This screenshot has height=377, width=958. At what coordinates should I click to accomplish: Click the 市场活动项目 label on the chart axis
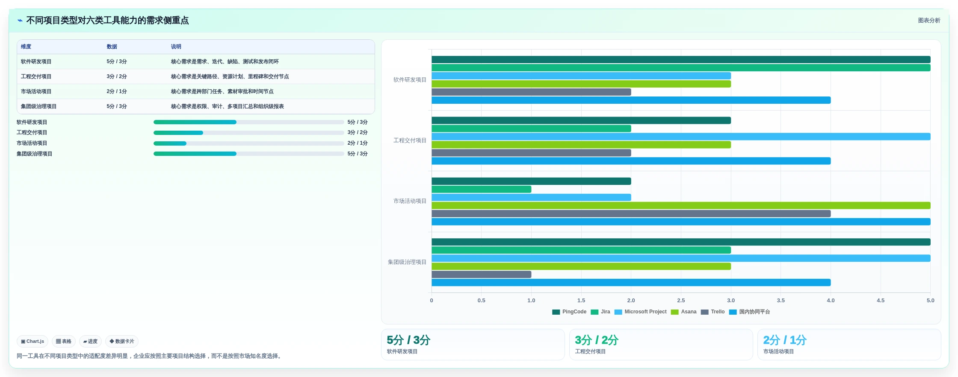click(x=410, y=201)
